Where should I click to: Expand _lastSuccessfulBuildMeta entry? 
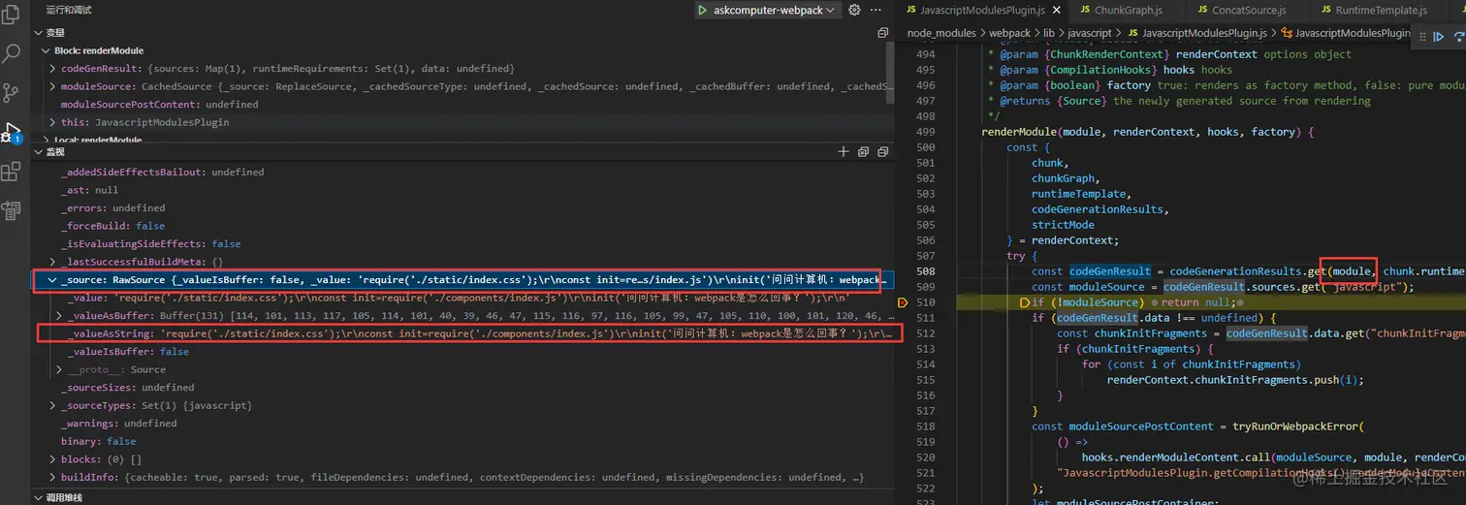[53, 262]
